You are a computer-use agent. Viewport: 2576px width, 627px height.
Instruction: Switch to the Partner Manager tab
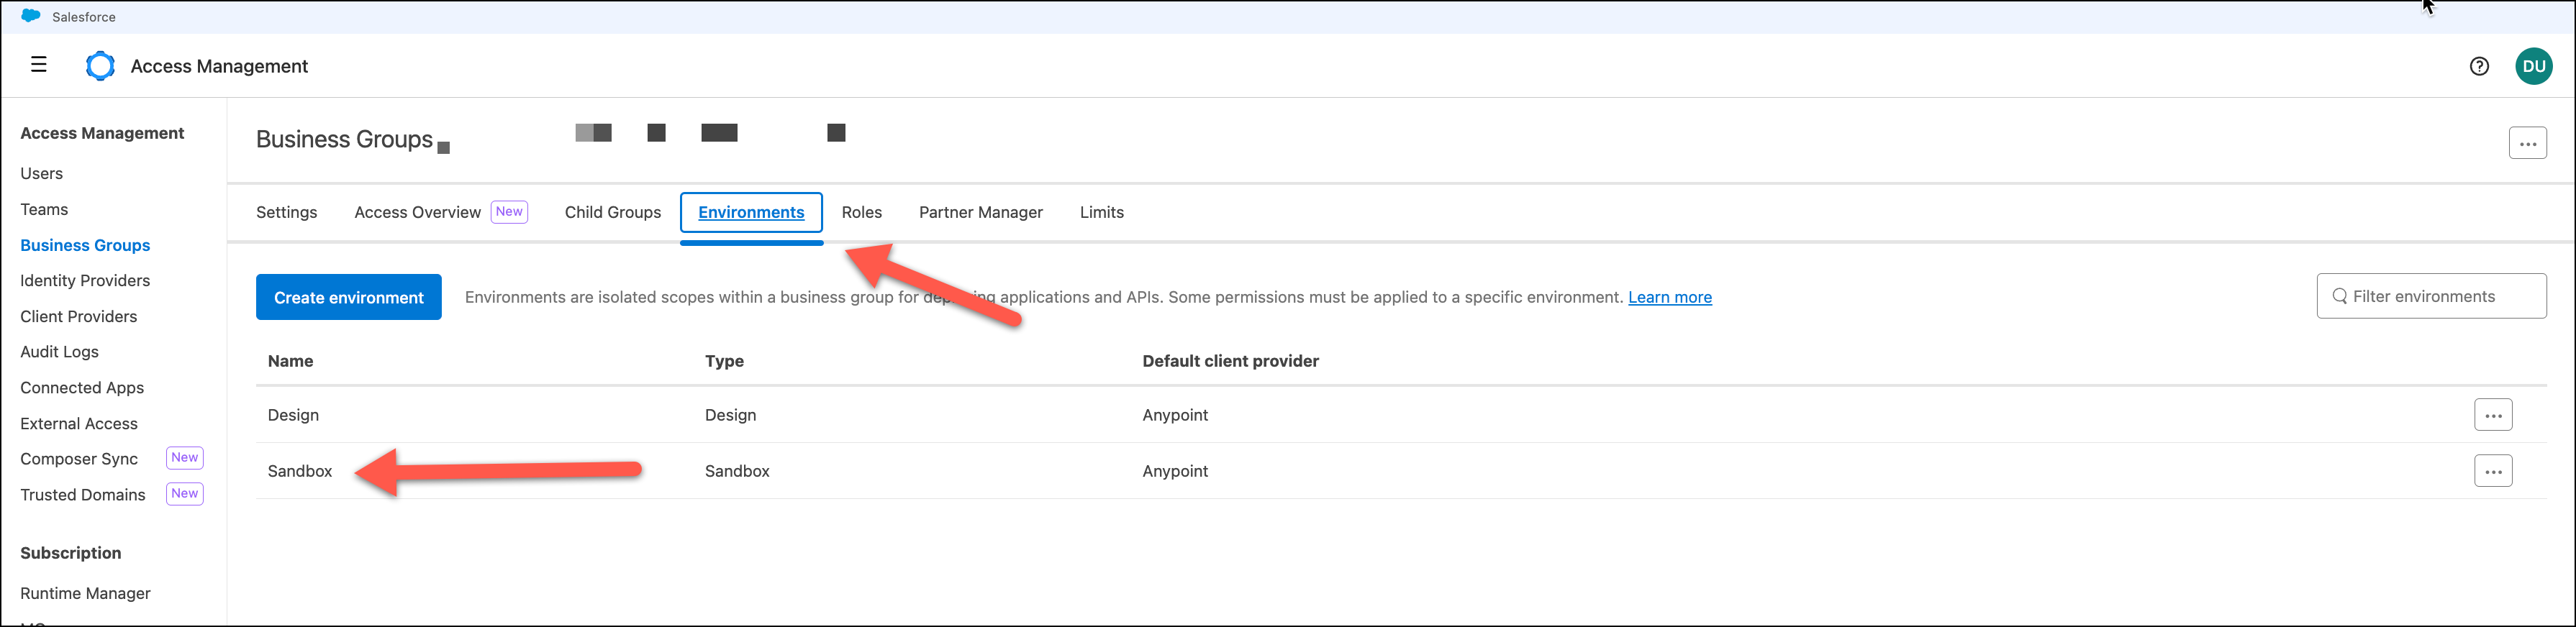pos(980,212)
